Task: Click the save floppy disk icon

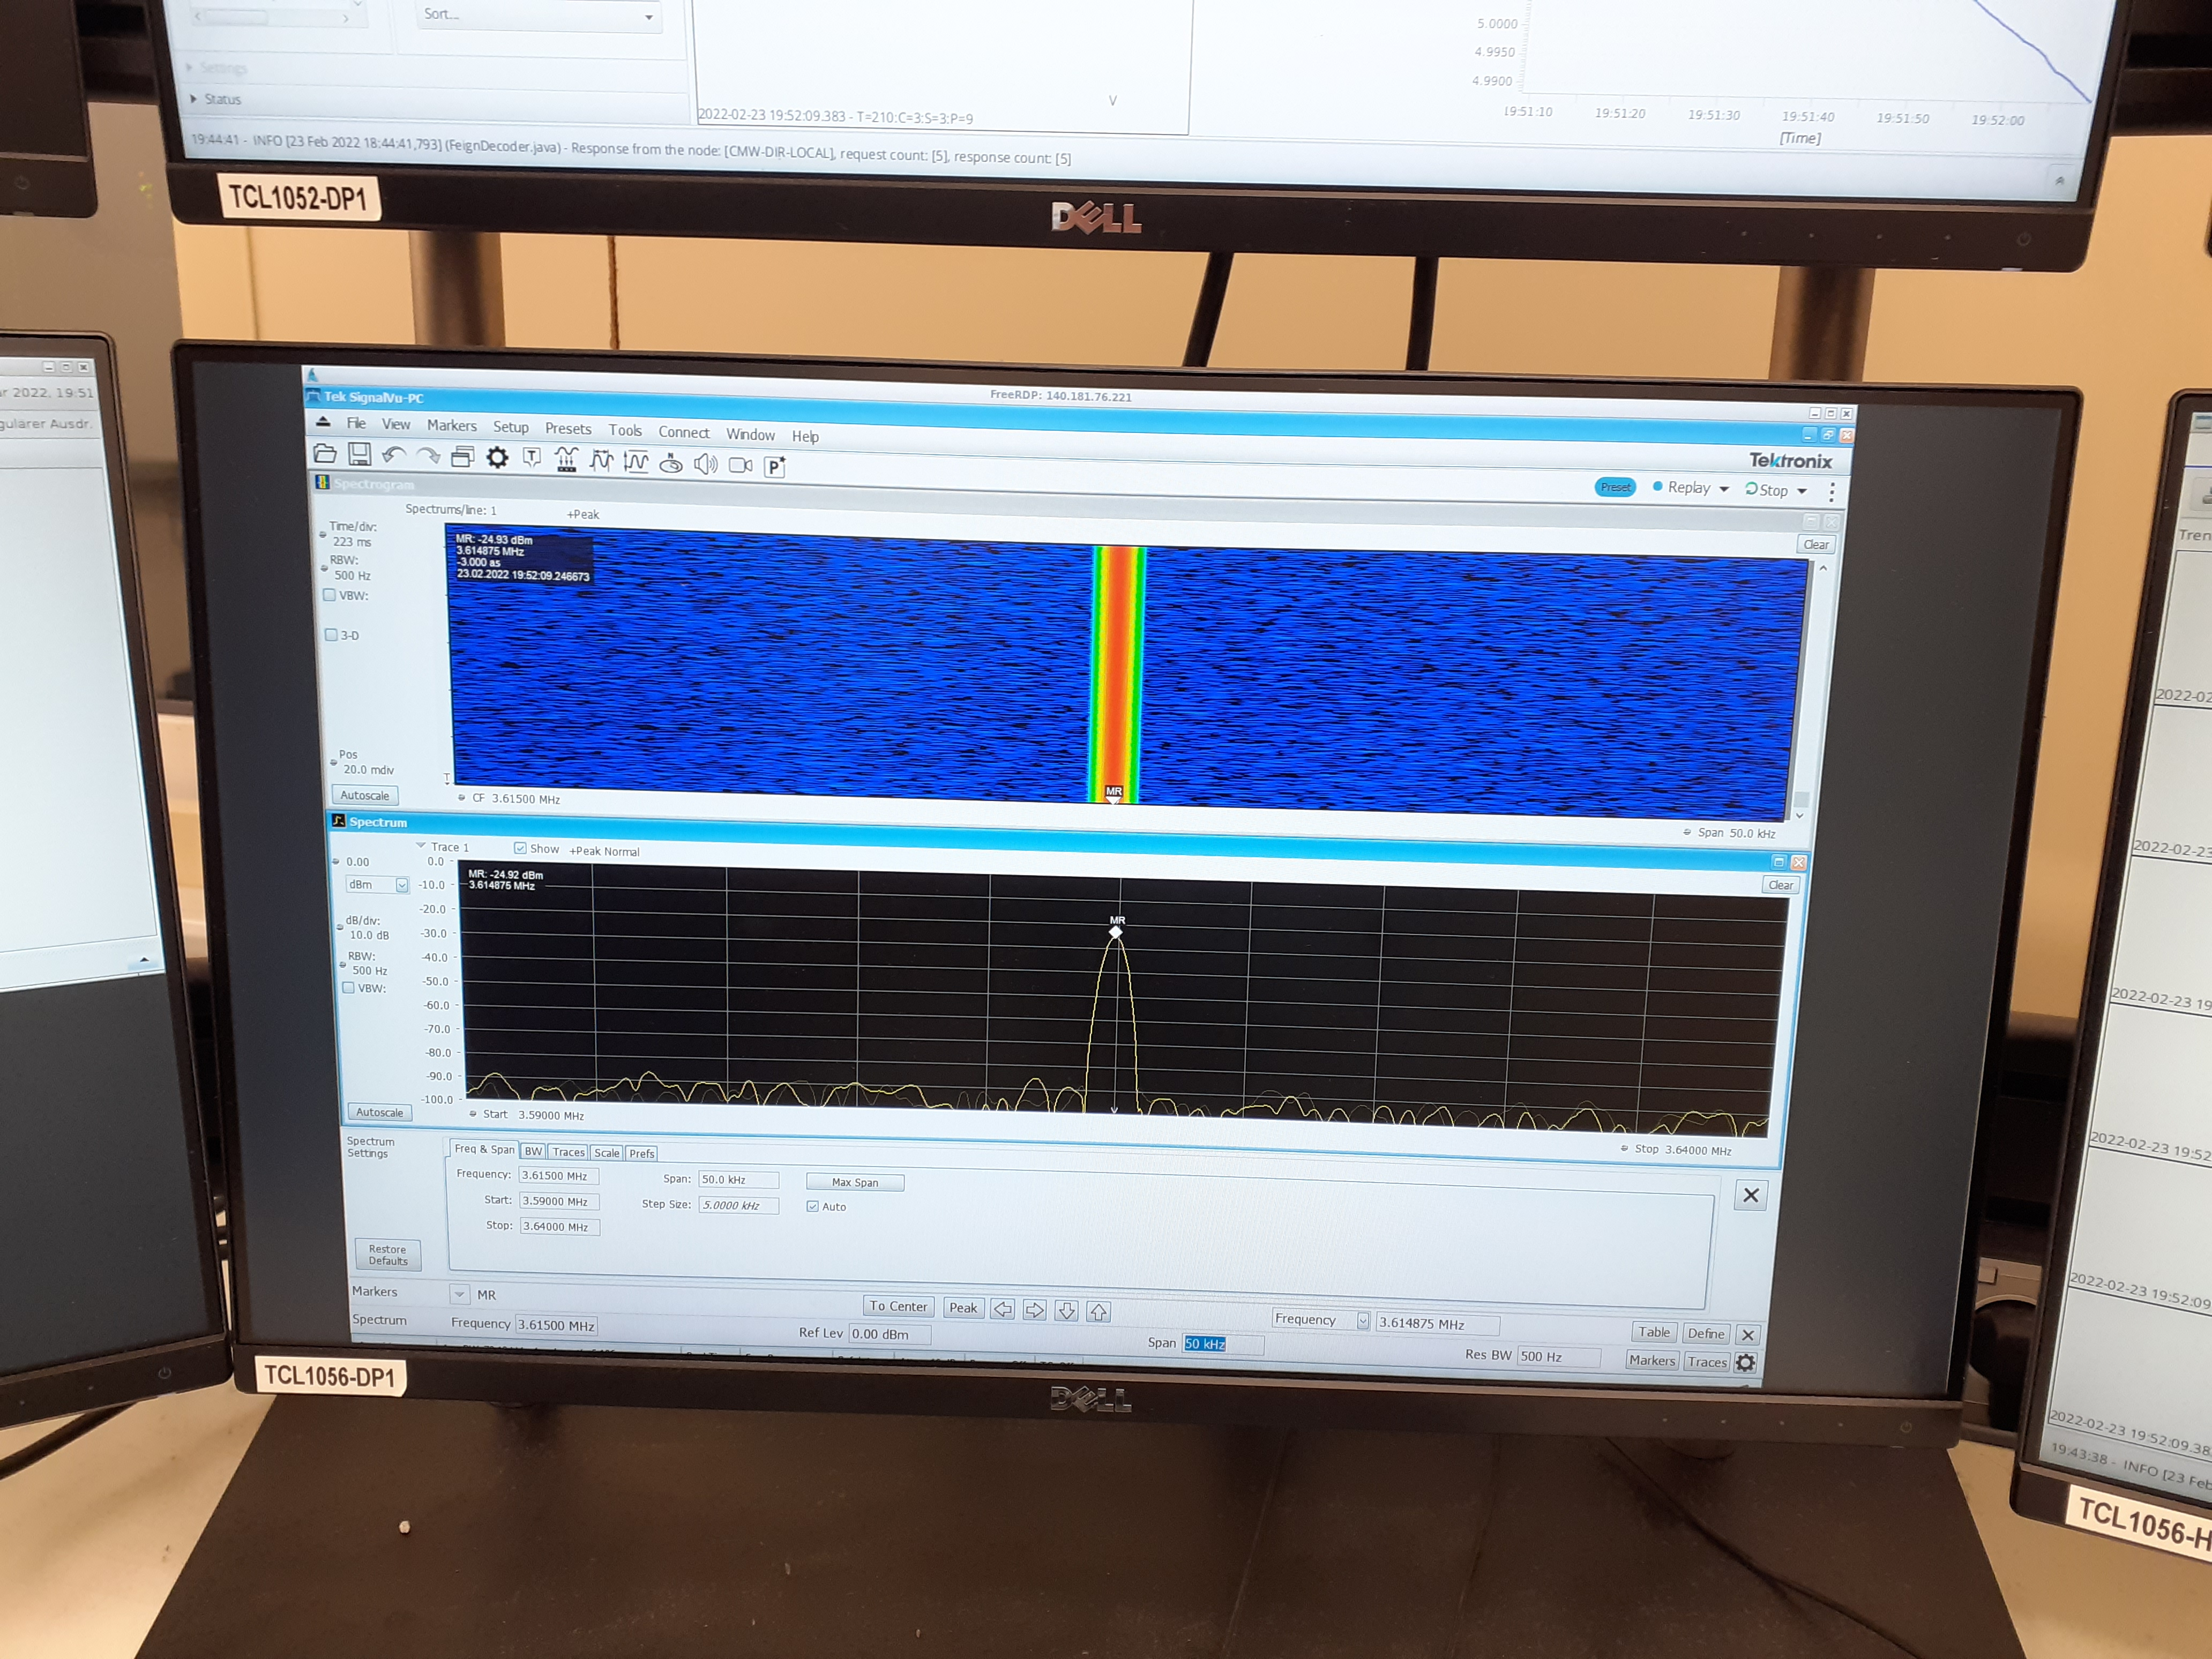Action: [x=359, y=454]
